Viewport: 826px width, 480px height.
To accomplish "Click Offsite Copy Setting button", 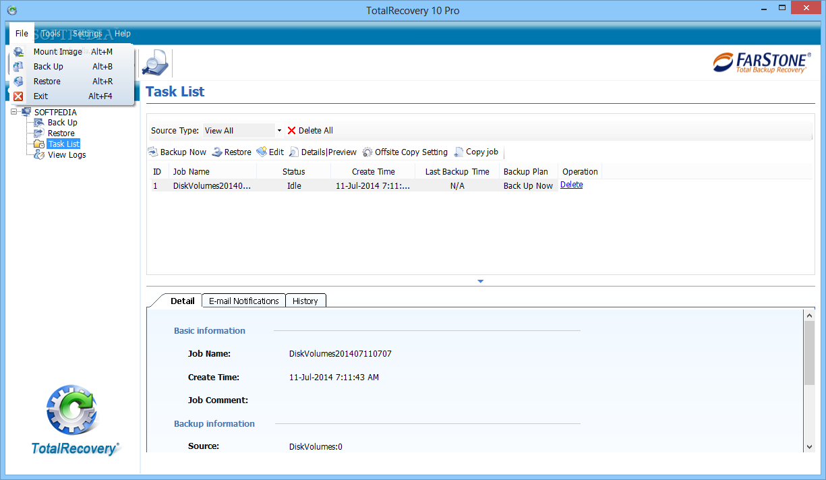I will (405, 152).
